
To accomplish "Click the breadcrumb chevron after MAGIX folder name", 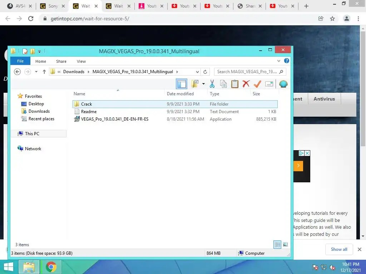I will [177, 72].
